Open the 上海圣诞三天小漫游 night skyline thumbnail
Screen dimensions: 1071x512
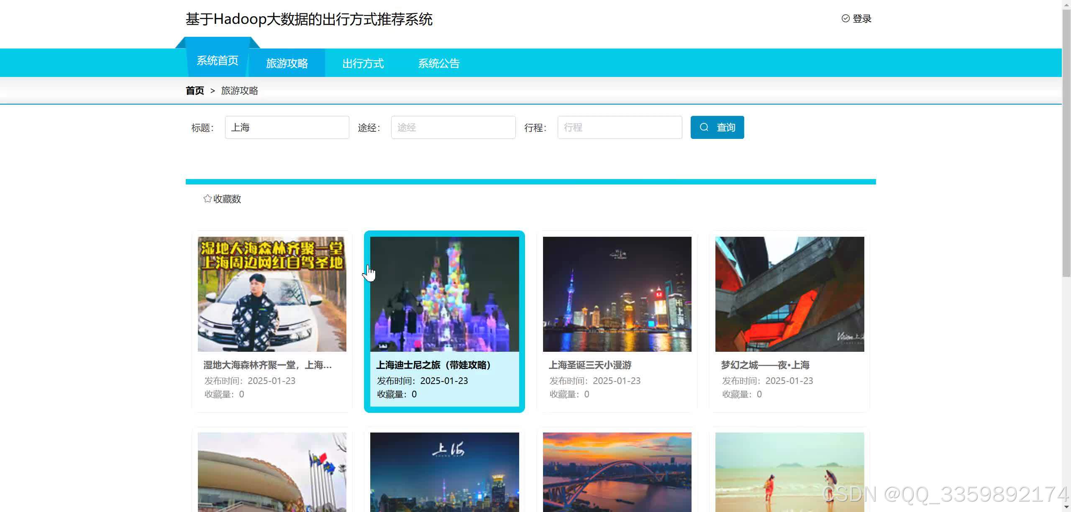pos(617,294)
